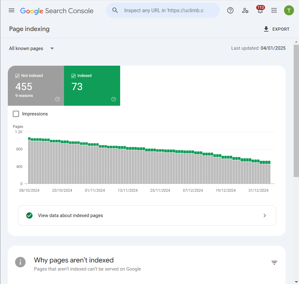Click the Export button

click(x=277, y=29)
